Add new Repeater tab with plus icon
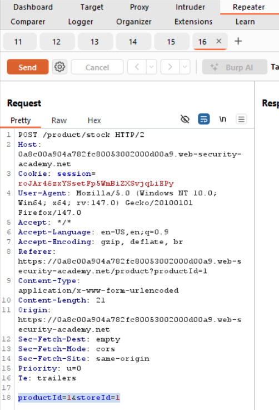Image resolution: width=279 pixels, height=410 pixels. (x=238, y=41)
